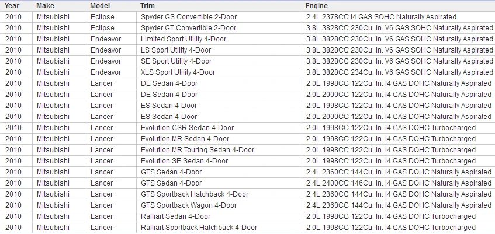Click the Trim column header
495x234 pixels.
coord(219,6)
